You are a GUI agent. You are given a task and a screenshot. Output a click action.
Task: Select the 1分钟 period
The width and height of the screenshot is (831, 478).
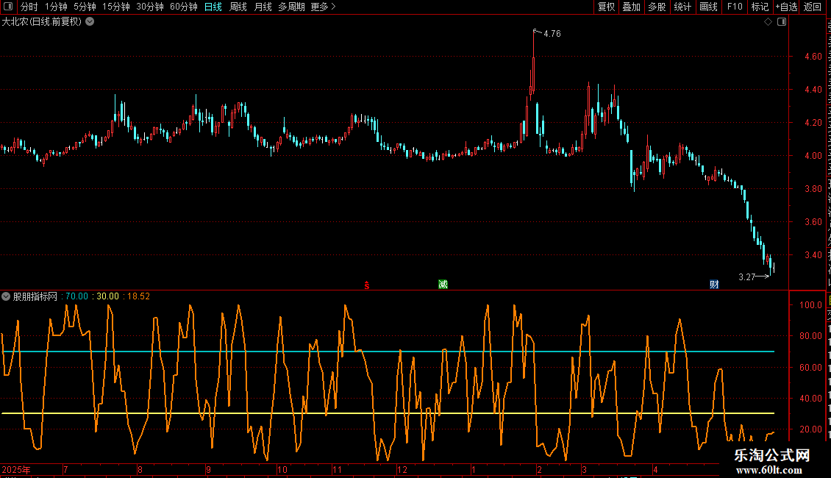click(56, 7)
